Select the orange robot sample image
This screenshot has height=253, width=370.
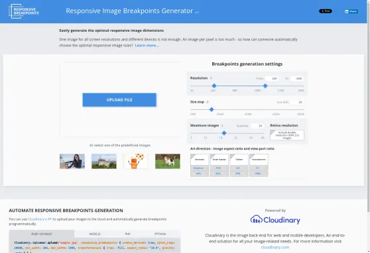136,162
